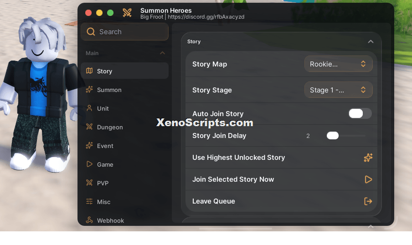Select the Misc sidebar tab
Viewport: 412px width, 245px height.
click(x=124, y=202)
